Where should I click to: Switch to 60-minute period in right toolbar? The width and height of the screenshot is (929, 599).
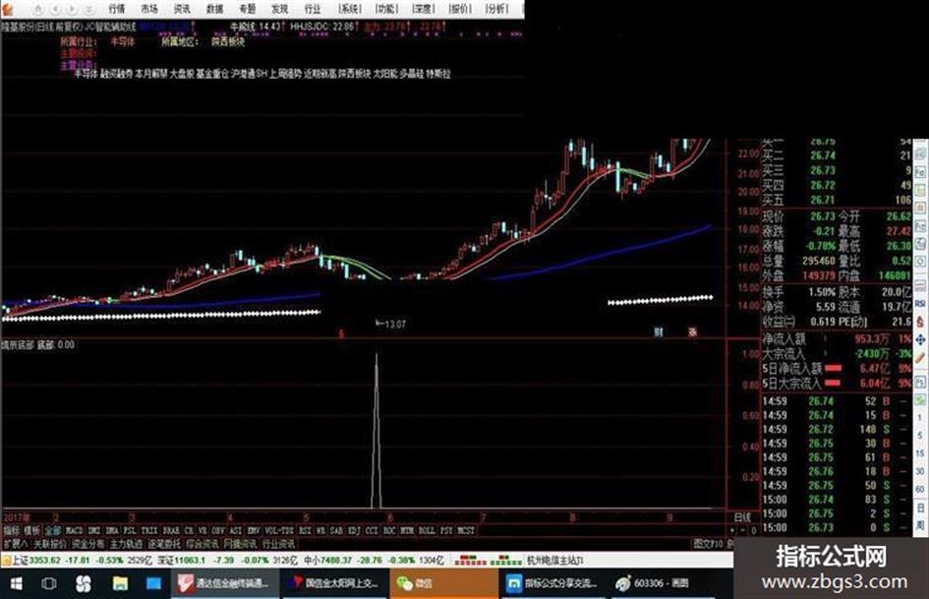[921, 489]
